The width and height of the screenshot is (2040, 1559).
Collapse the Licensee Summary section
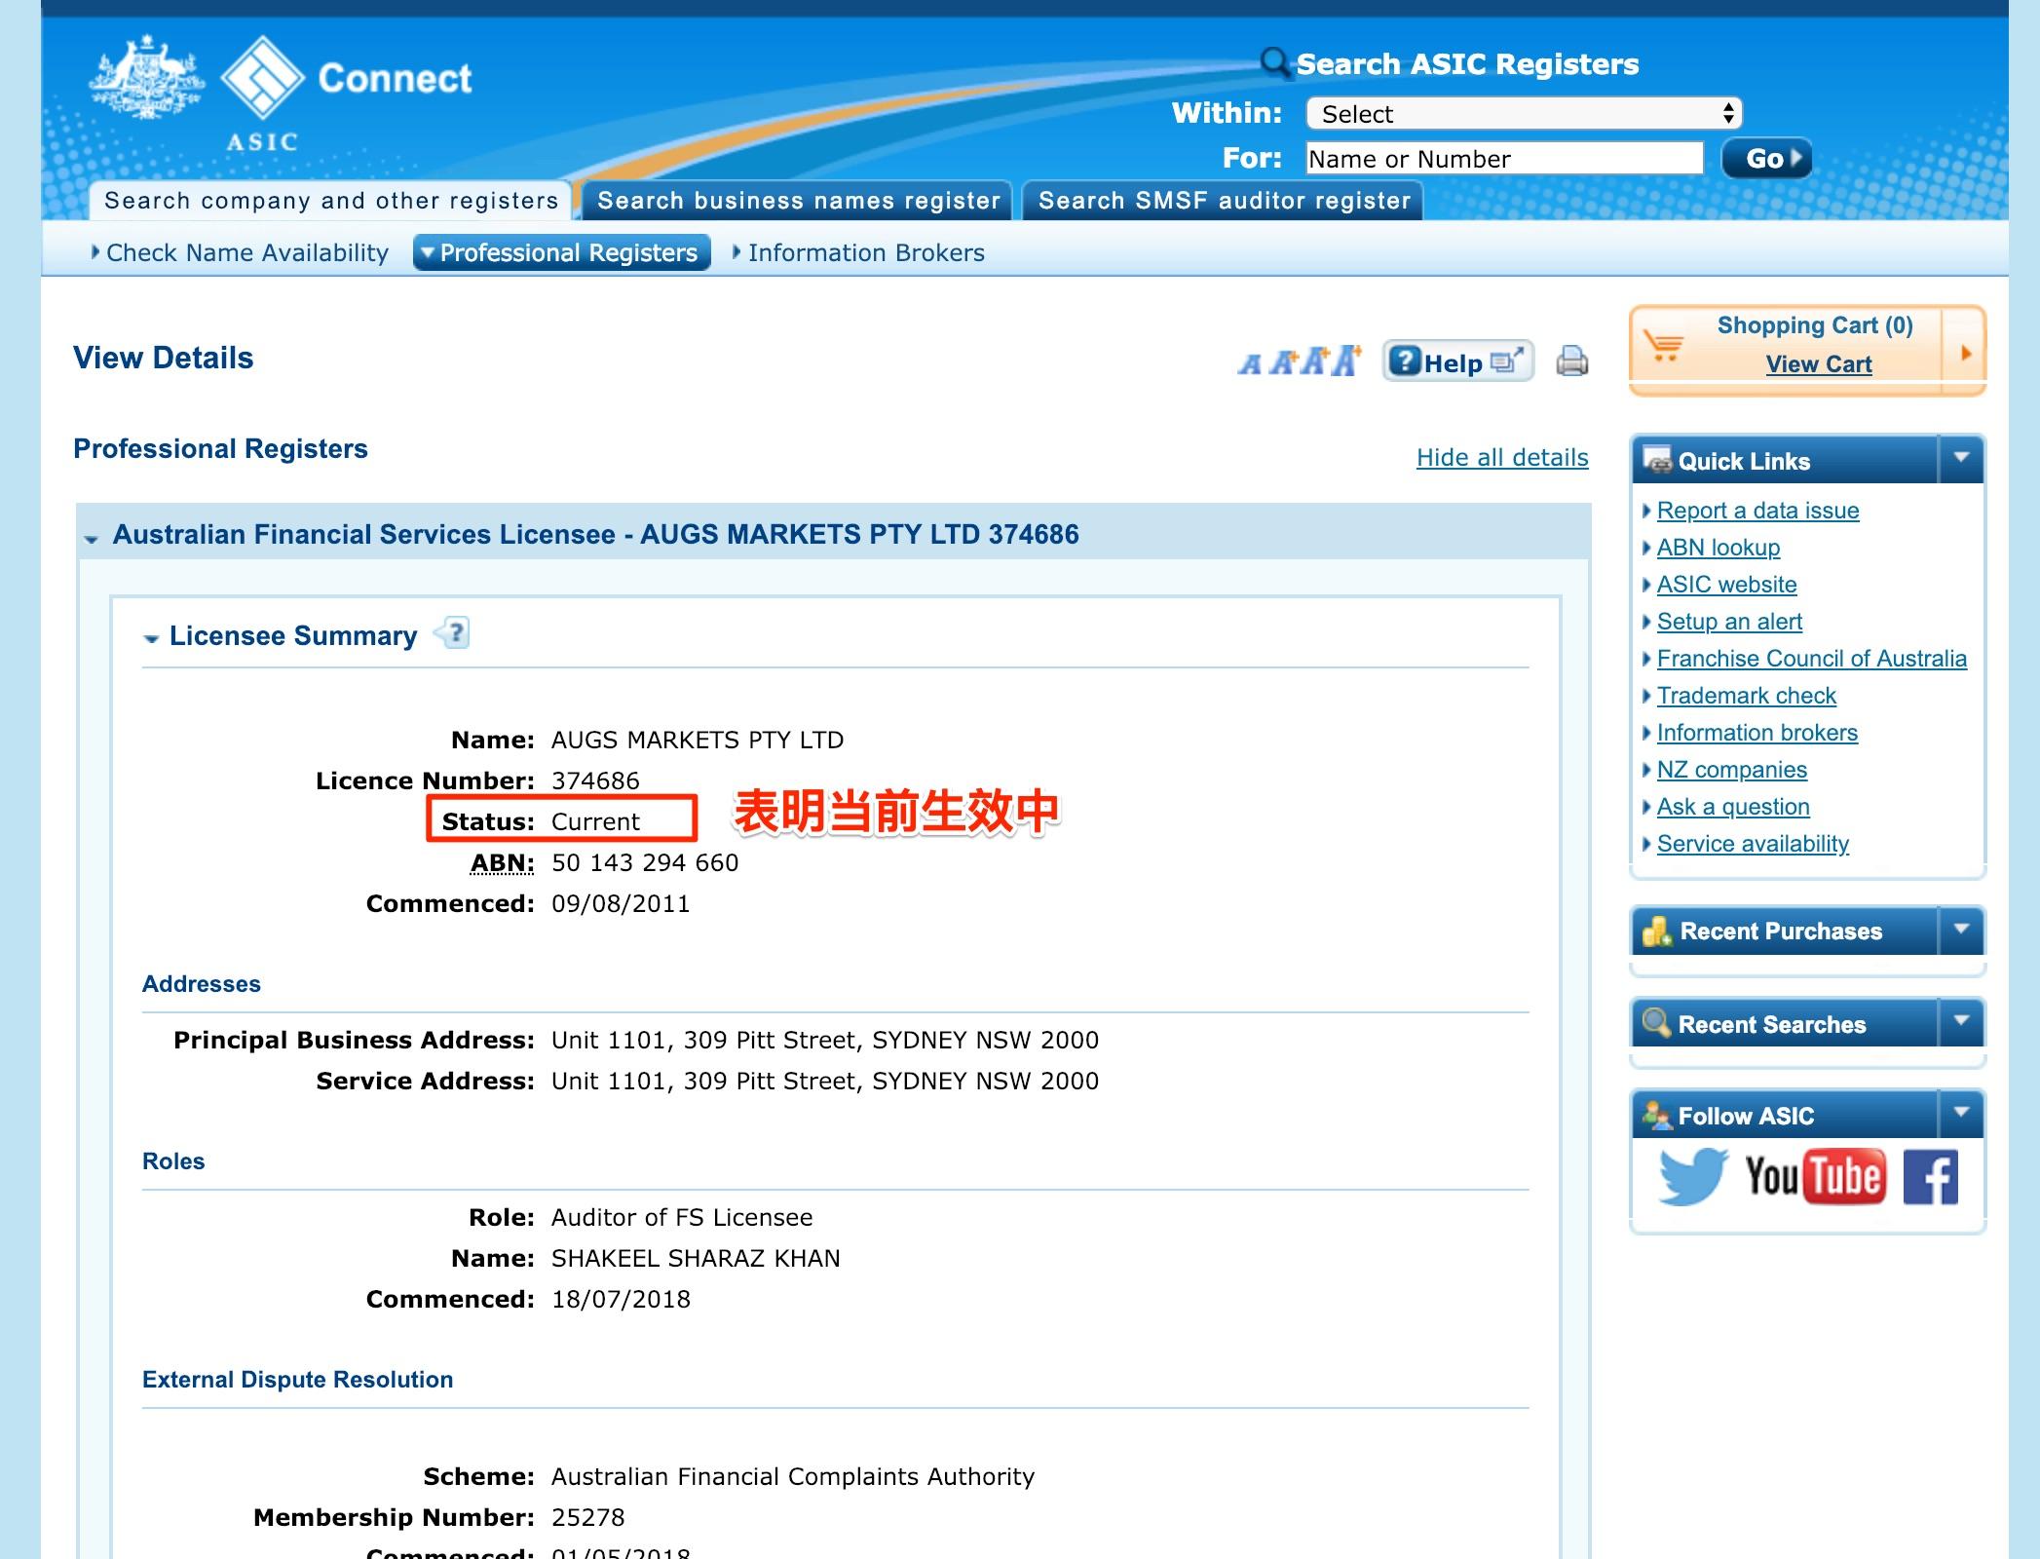click(x=151, y=638)
